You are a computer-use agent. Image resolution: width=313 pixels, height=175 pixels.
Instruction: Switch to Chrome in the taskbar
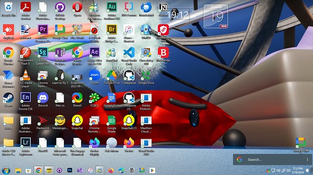tap(39, 170)
